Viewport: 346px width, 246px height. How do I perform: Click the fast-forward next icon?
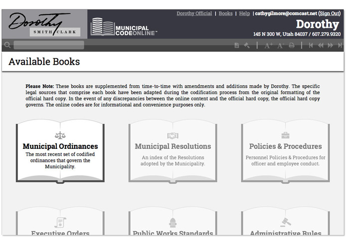[x=331, y=45]
